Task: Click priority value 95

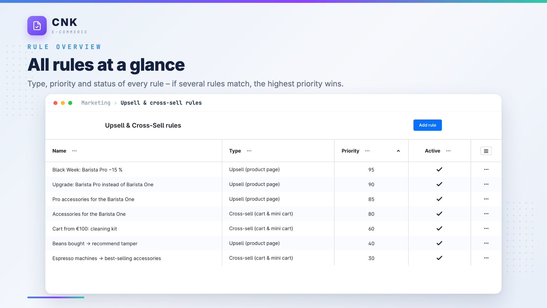Action: (x=371, y=170)
